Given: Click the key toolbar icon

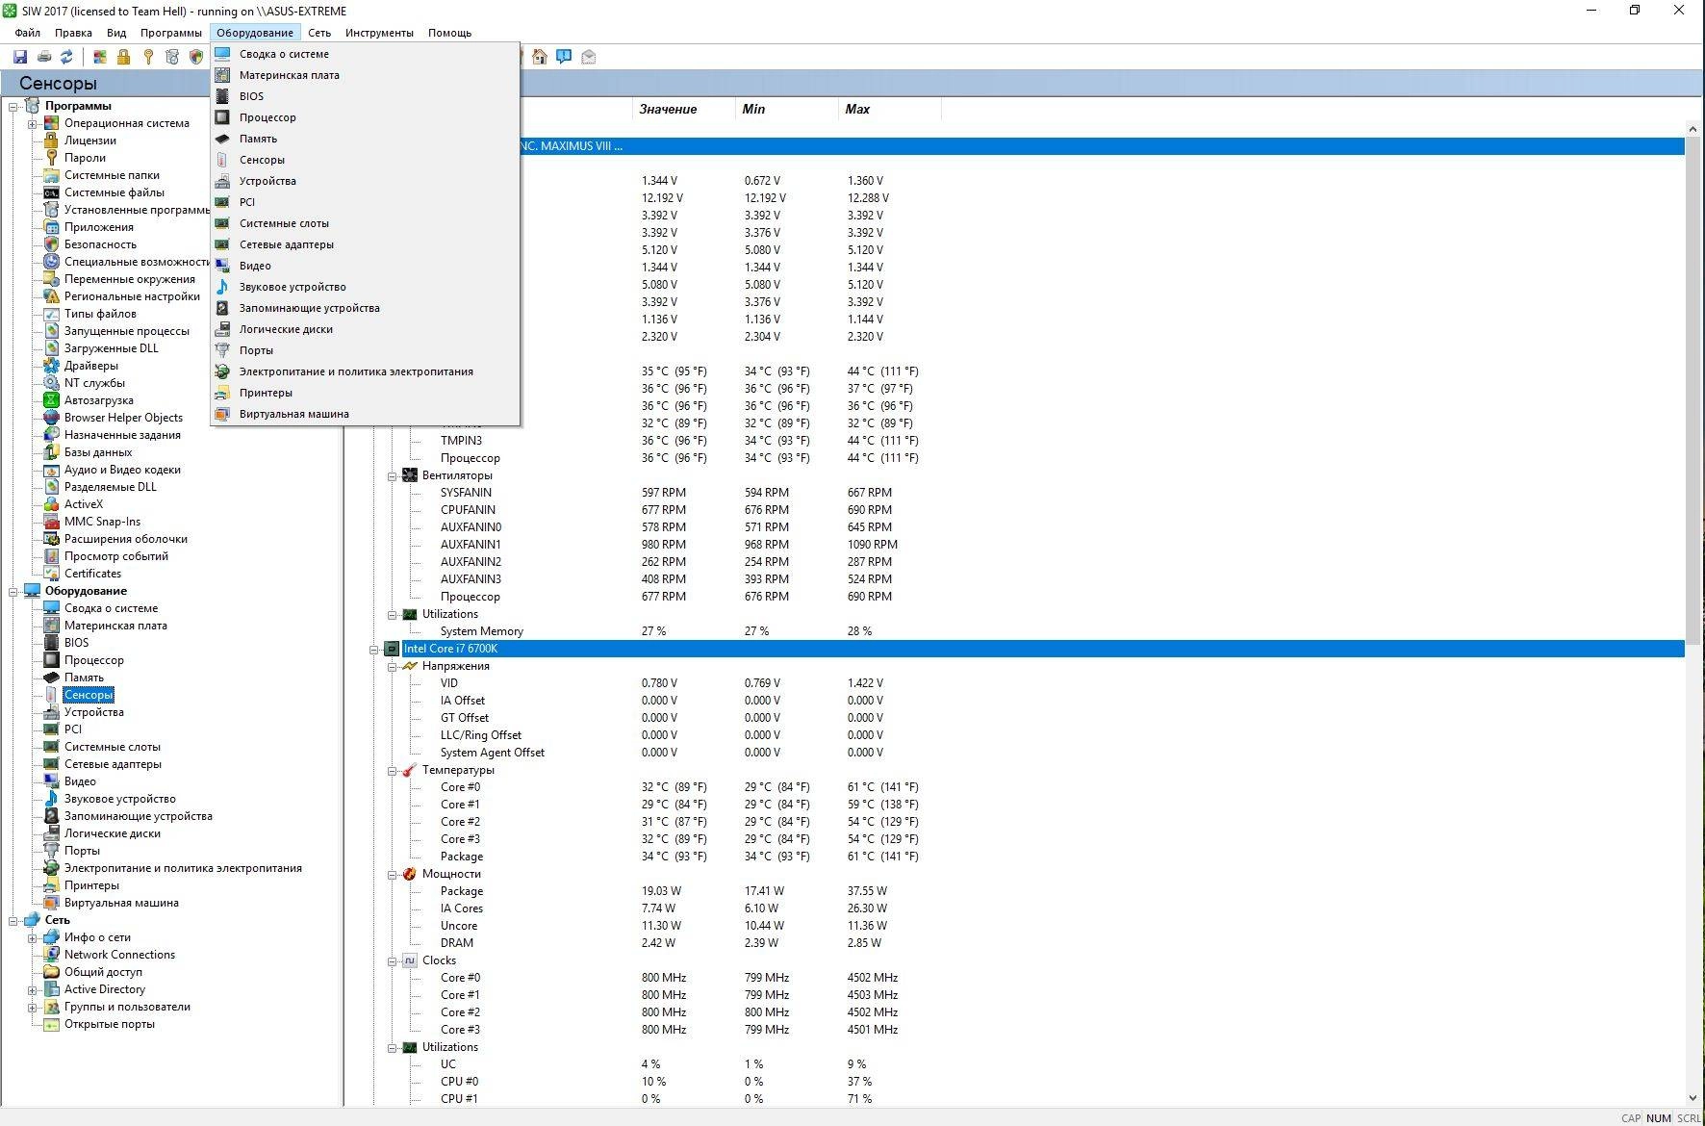Looking at the screenshot, I should [148, 57].
